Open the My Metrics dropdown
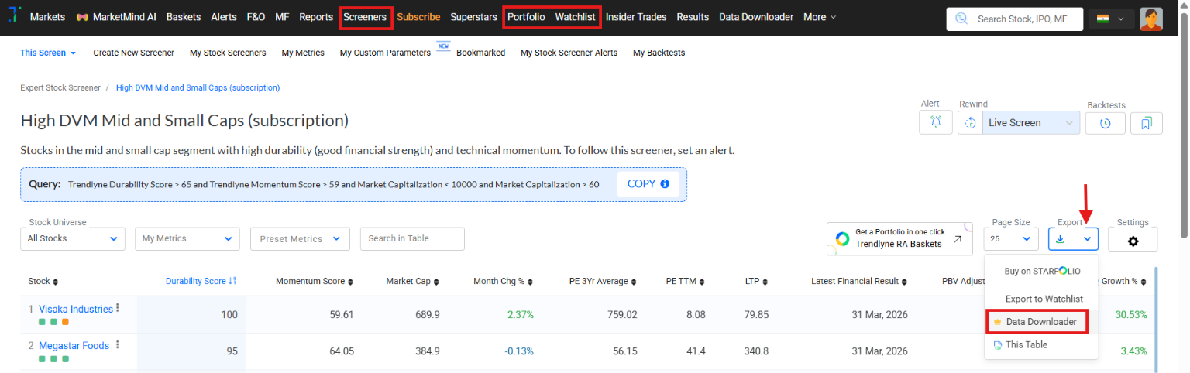The width and height of the screenshot is (1190, 373). pyautogui.click(x=187, y=238)
